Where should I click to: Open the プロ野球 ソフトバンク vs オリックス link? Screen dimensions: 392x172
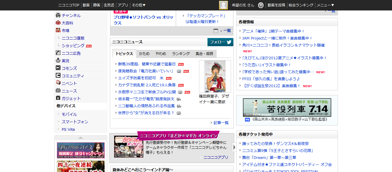coord(143,20)
